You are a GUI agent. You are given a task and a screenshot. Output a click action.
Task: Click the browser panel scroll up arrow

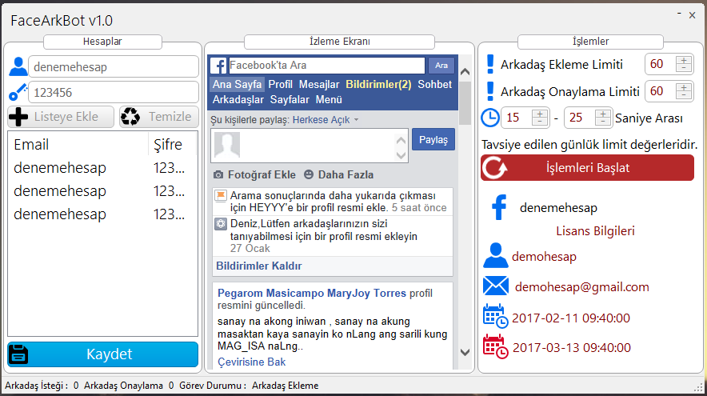click(x=465, y=72)
